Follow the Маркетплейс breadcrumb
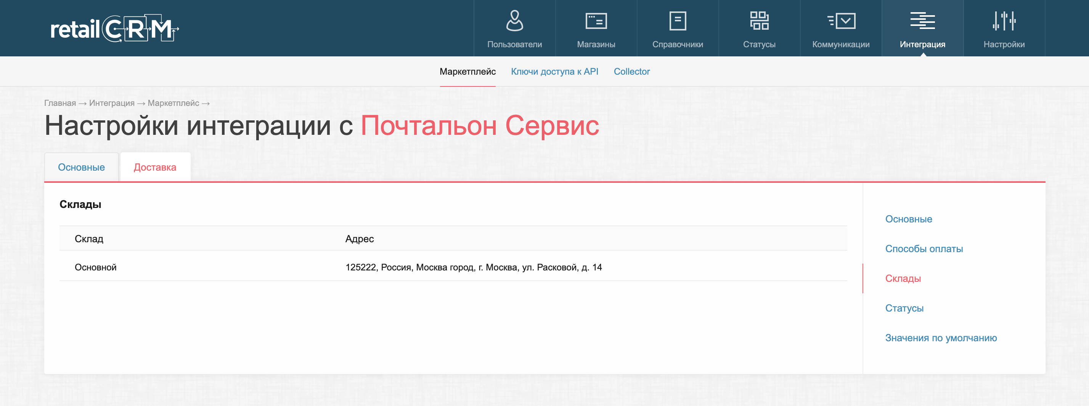This screenshot has width=1089, height=406. click(173, 103)
